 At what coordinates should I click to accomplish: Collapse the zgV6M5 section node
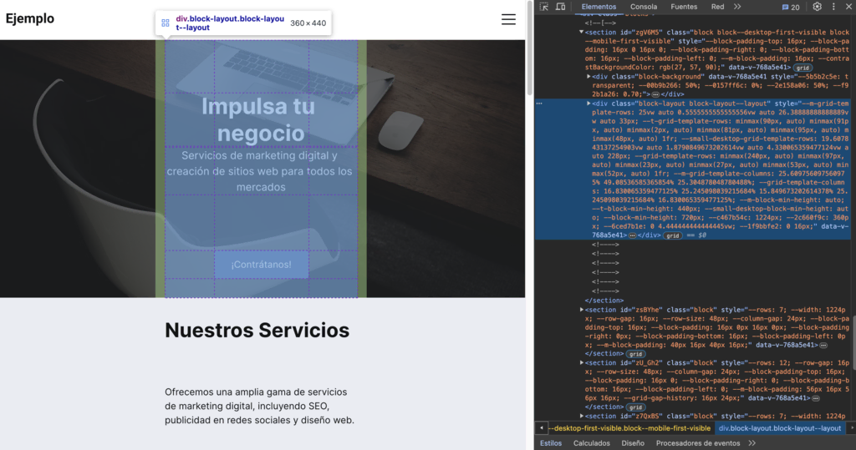click(582, 32)
